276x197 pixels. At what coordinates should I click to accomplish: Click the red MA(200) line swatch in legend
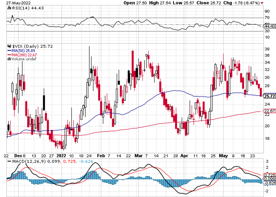9,55
